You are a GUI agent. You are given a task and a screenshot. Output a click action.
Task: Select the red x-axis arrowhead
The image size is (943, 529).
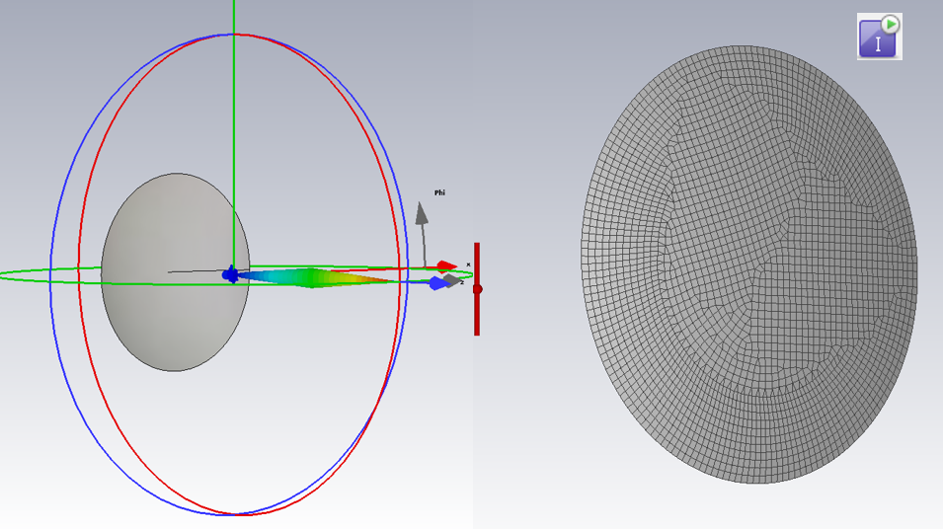tap(447, 265)
